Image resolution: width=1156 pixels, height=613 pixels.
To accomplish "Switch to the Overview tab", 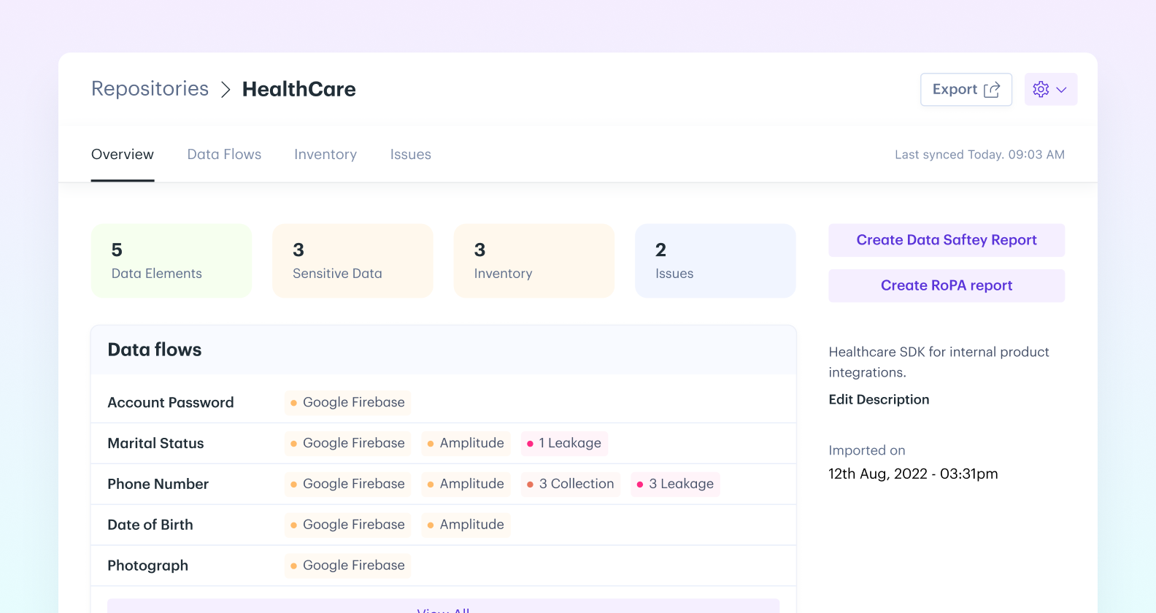I will point(123,155).
